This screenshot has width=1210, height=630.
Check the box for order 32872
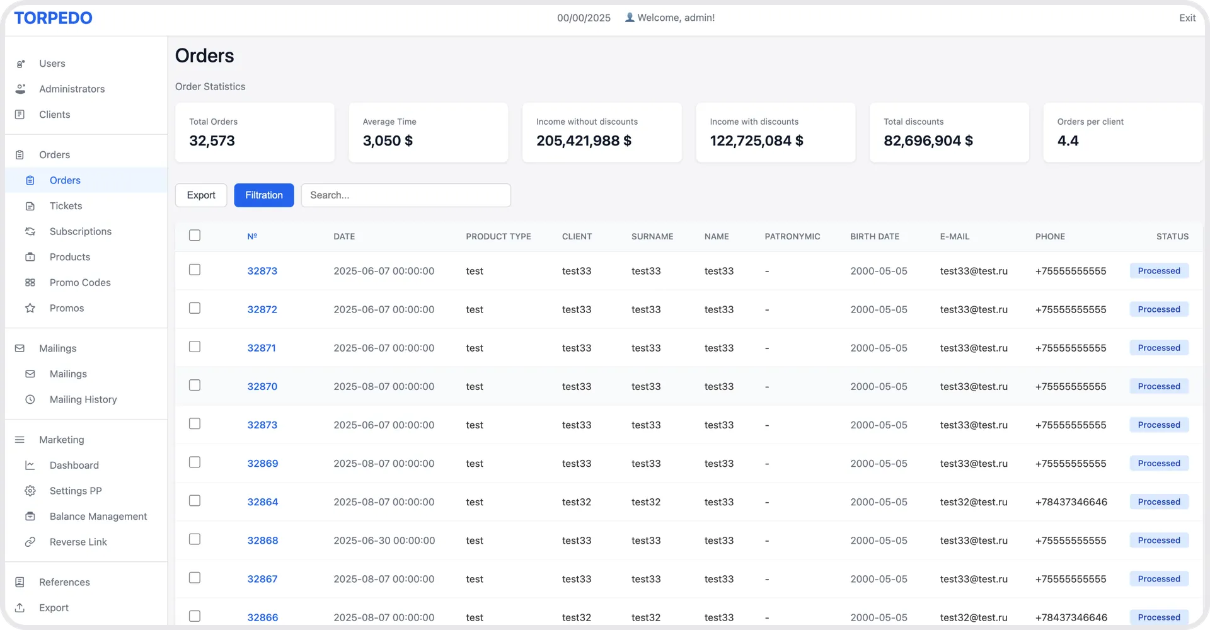[x=195, y=308]
